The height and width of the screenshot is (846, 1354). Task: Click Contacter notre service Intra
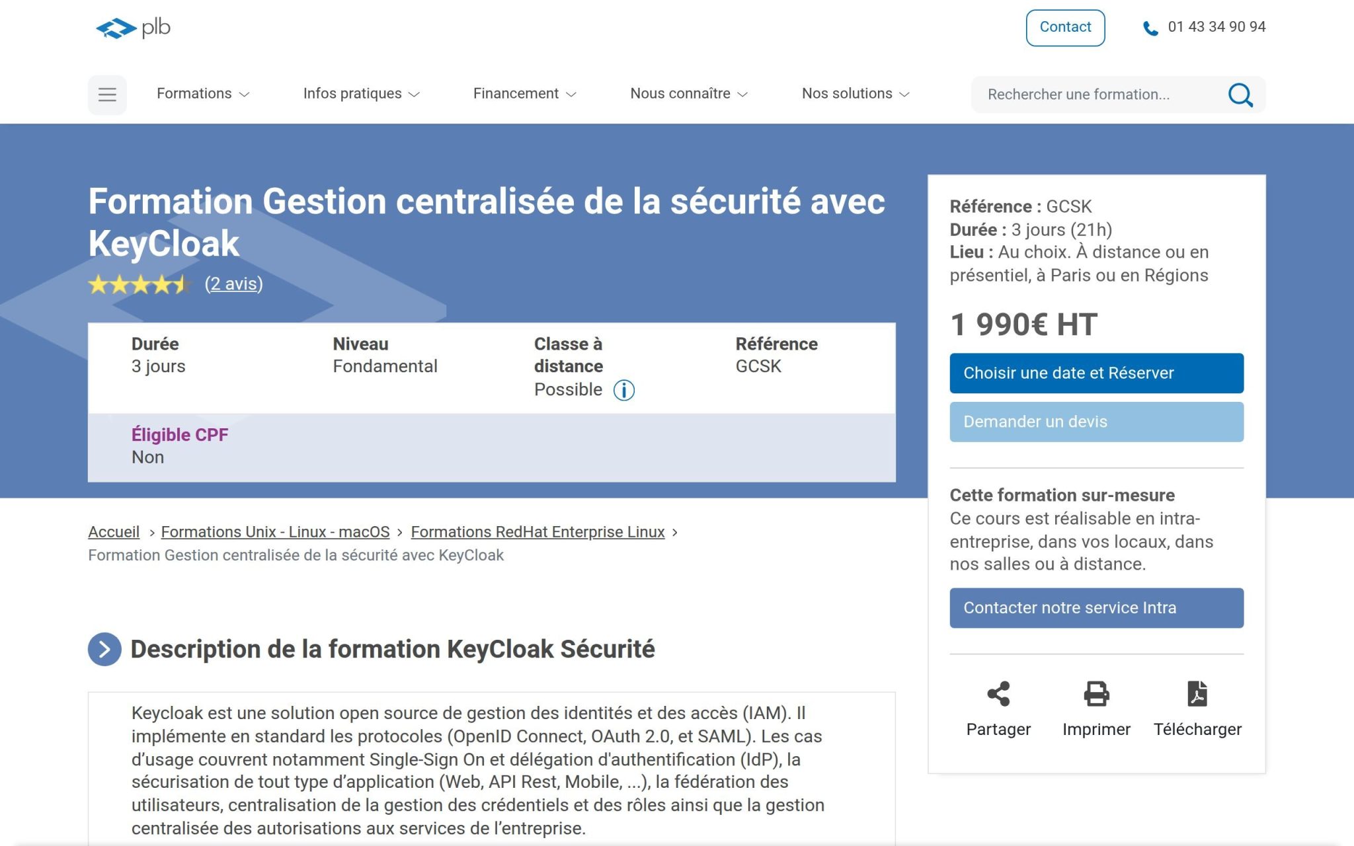1096,608
